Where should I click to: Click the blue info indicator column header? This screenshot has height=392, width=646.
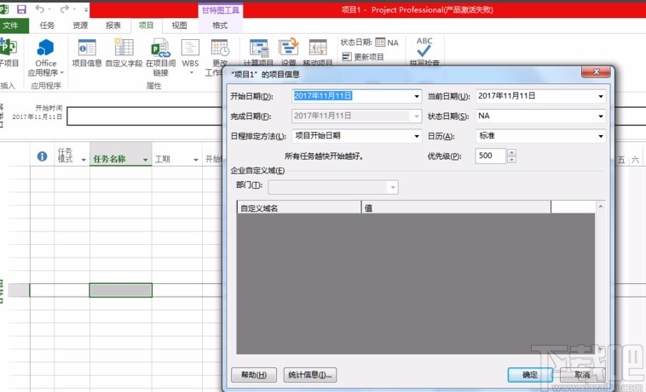(x=42, y=156)
